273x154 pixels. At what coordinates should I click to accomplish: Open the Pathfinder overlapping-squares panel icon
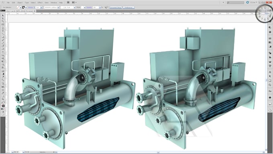[270, 53]
